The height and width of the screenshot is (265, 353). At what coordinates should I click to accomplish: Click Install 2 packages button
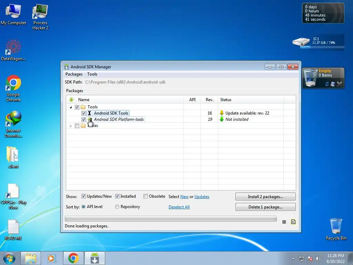tap(265, 196)
